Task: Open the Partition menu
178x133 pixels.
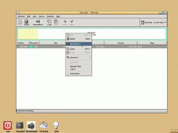Action: pyautogui.click(x=50, y=16)
